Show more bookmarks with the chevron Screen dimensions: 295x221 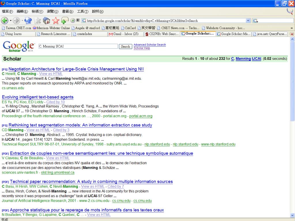[292, 28]
